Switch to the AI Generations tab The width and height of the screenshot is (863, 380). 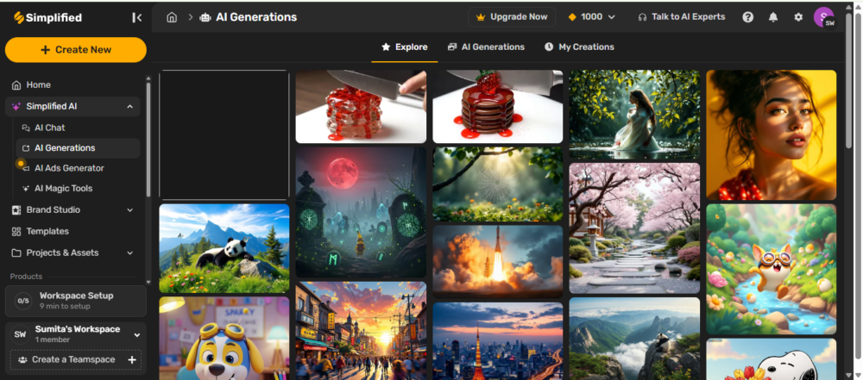pos(486,47)
